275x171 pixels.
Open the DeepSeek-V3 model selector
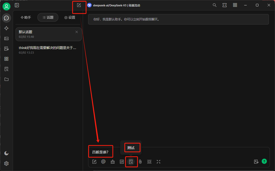(x=114, y=5)
